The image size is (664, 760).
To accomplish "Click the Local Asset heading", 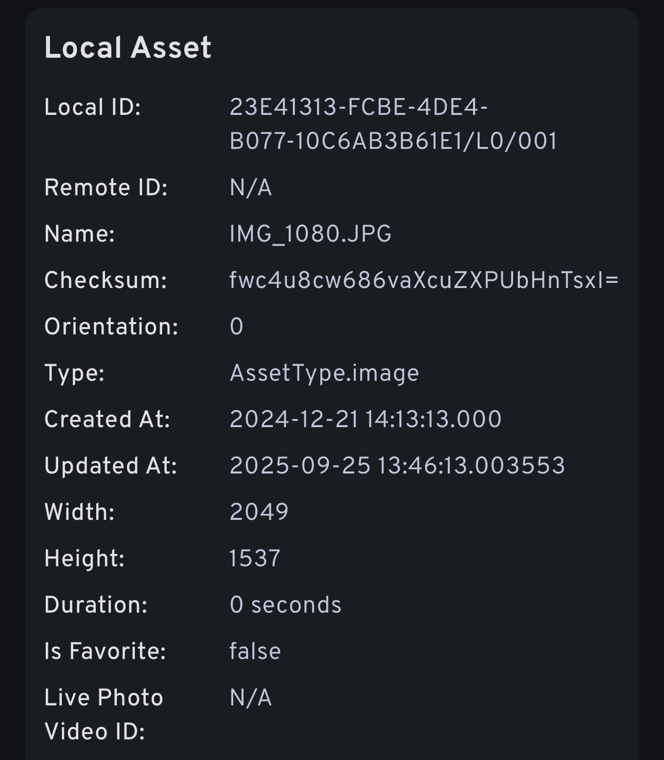I will pyautogui.click(x=128, y=48).
